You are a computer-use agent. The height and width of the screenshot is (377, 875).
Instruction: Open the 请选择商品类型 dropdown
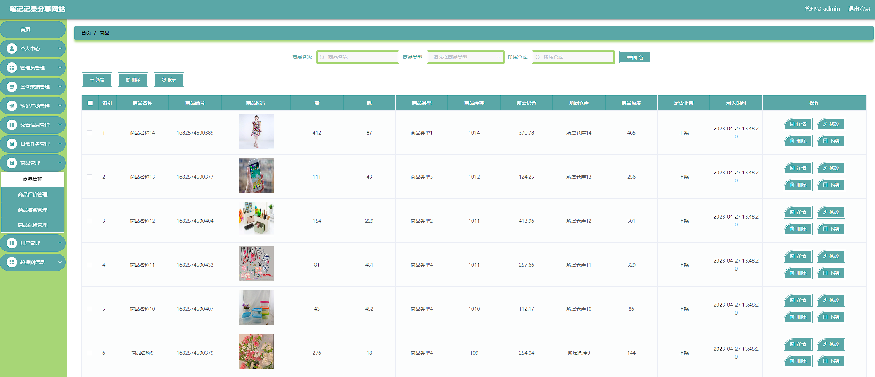point(465,57)
